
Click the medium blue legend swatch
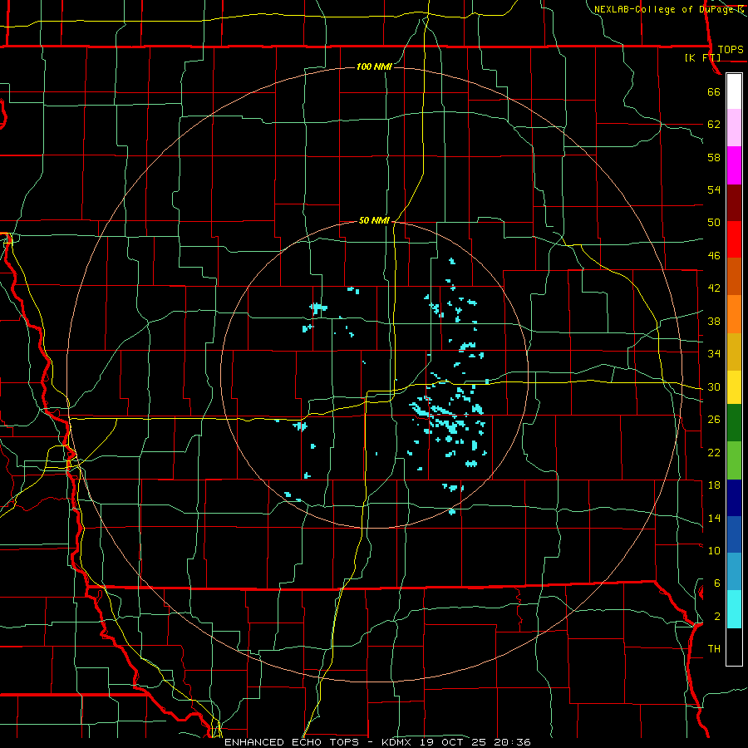pyautogui.click(x=734, y=534)
